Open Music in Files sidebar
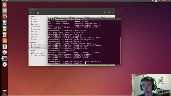The width and height of the screenshot is (171, 96). point(34,32)
